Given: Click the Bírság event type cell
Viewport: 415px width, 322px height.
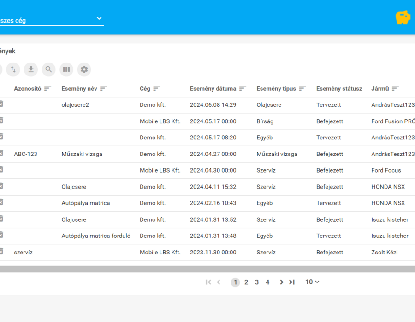Looking at the screenshot, I should tap(265, 121).
